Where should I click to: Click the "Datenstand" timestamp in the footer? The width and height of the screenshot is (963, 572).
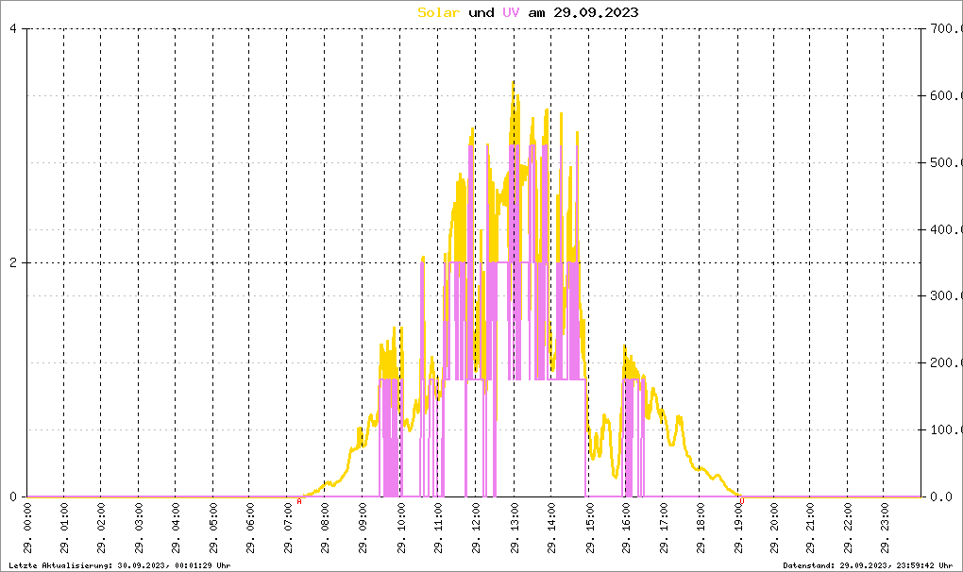pos(868,565)
